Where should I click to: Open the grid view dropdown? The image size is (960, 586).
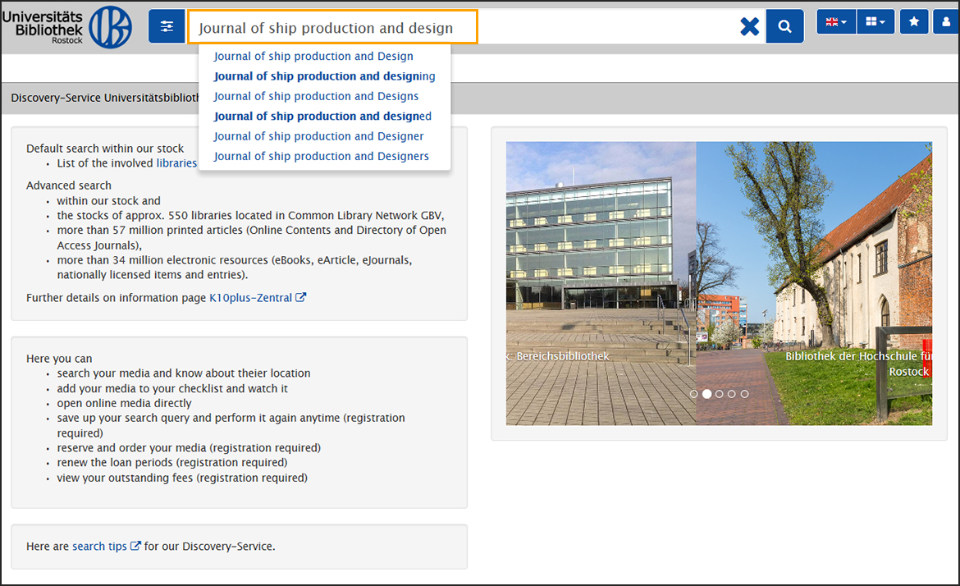[x=875, y=22]
